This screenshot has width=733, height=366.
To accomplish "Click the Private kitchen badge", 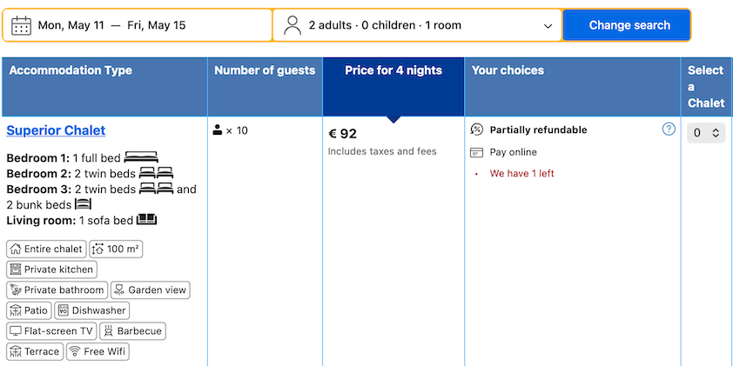I will coord(52,270).
